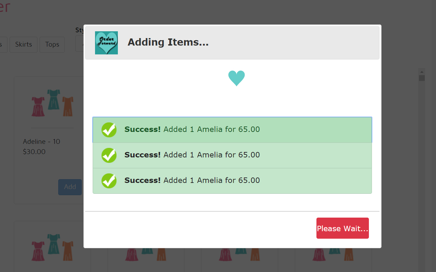Click the third green success checkmark

[x=109, y=181]
